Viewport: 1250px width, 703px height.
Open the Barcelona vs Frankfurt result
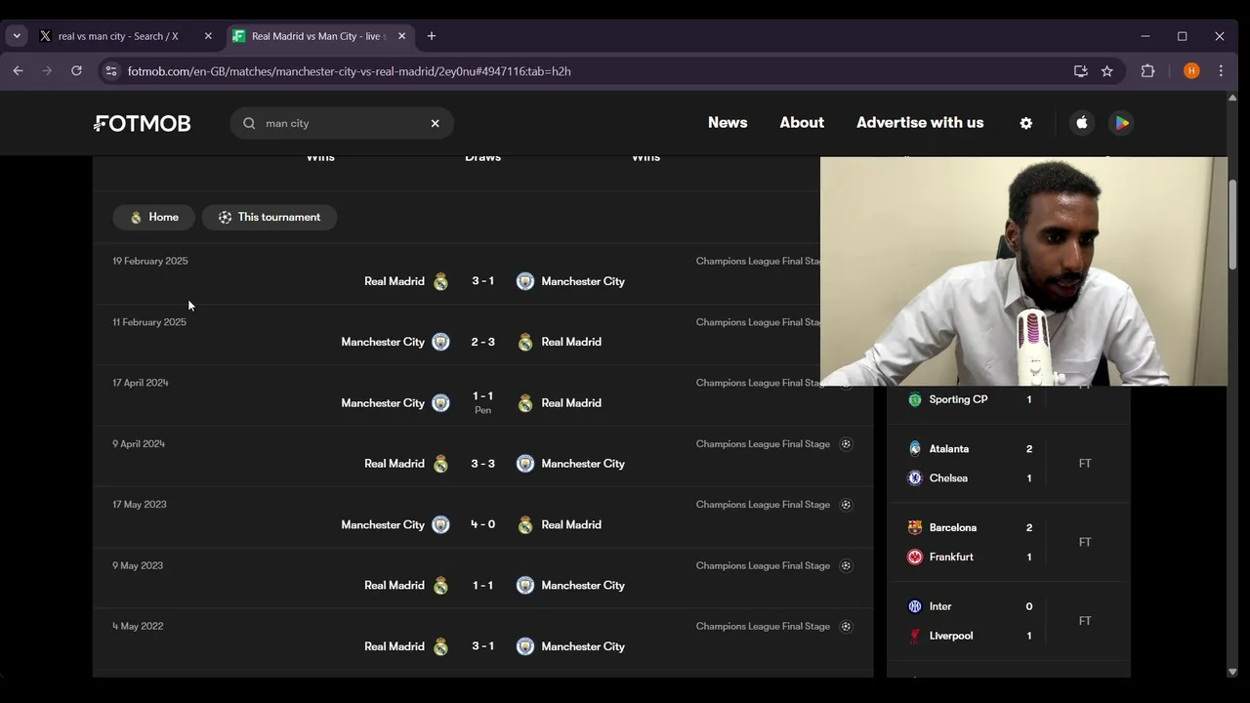[x=1008, y=542]
